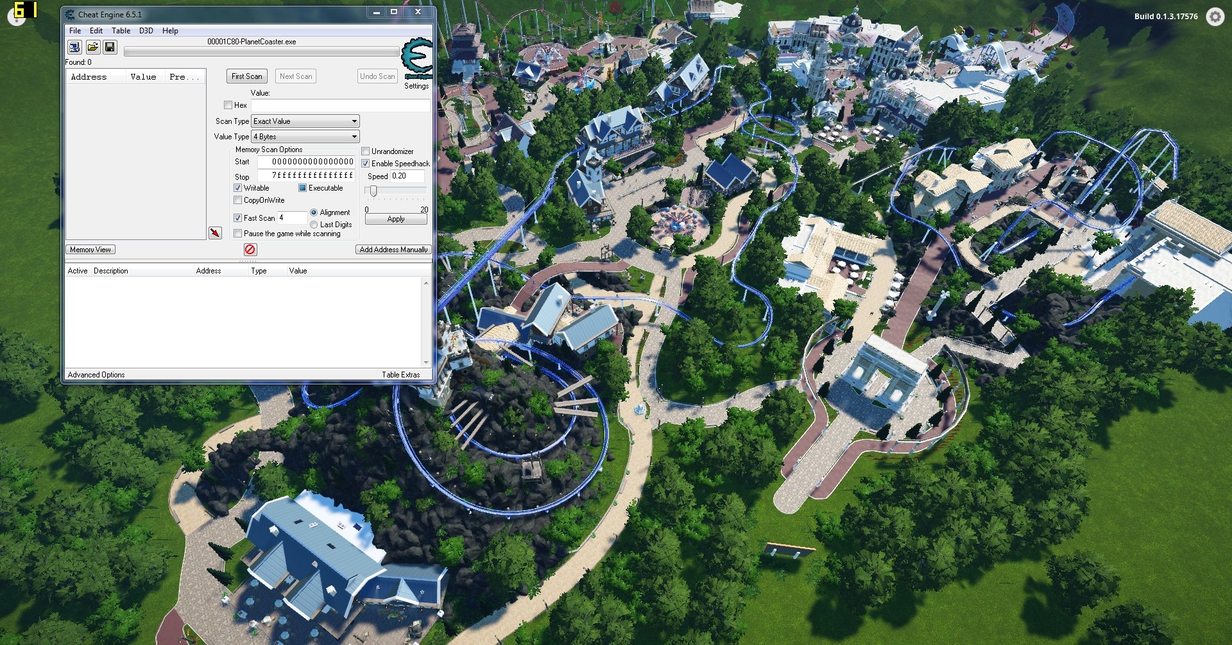Screen dimensions: 1232x645
Task: Open the Table menu
Action: [x=121, y=31]
